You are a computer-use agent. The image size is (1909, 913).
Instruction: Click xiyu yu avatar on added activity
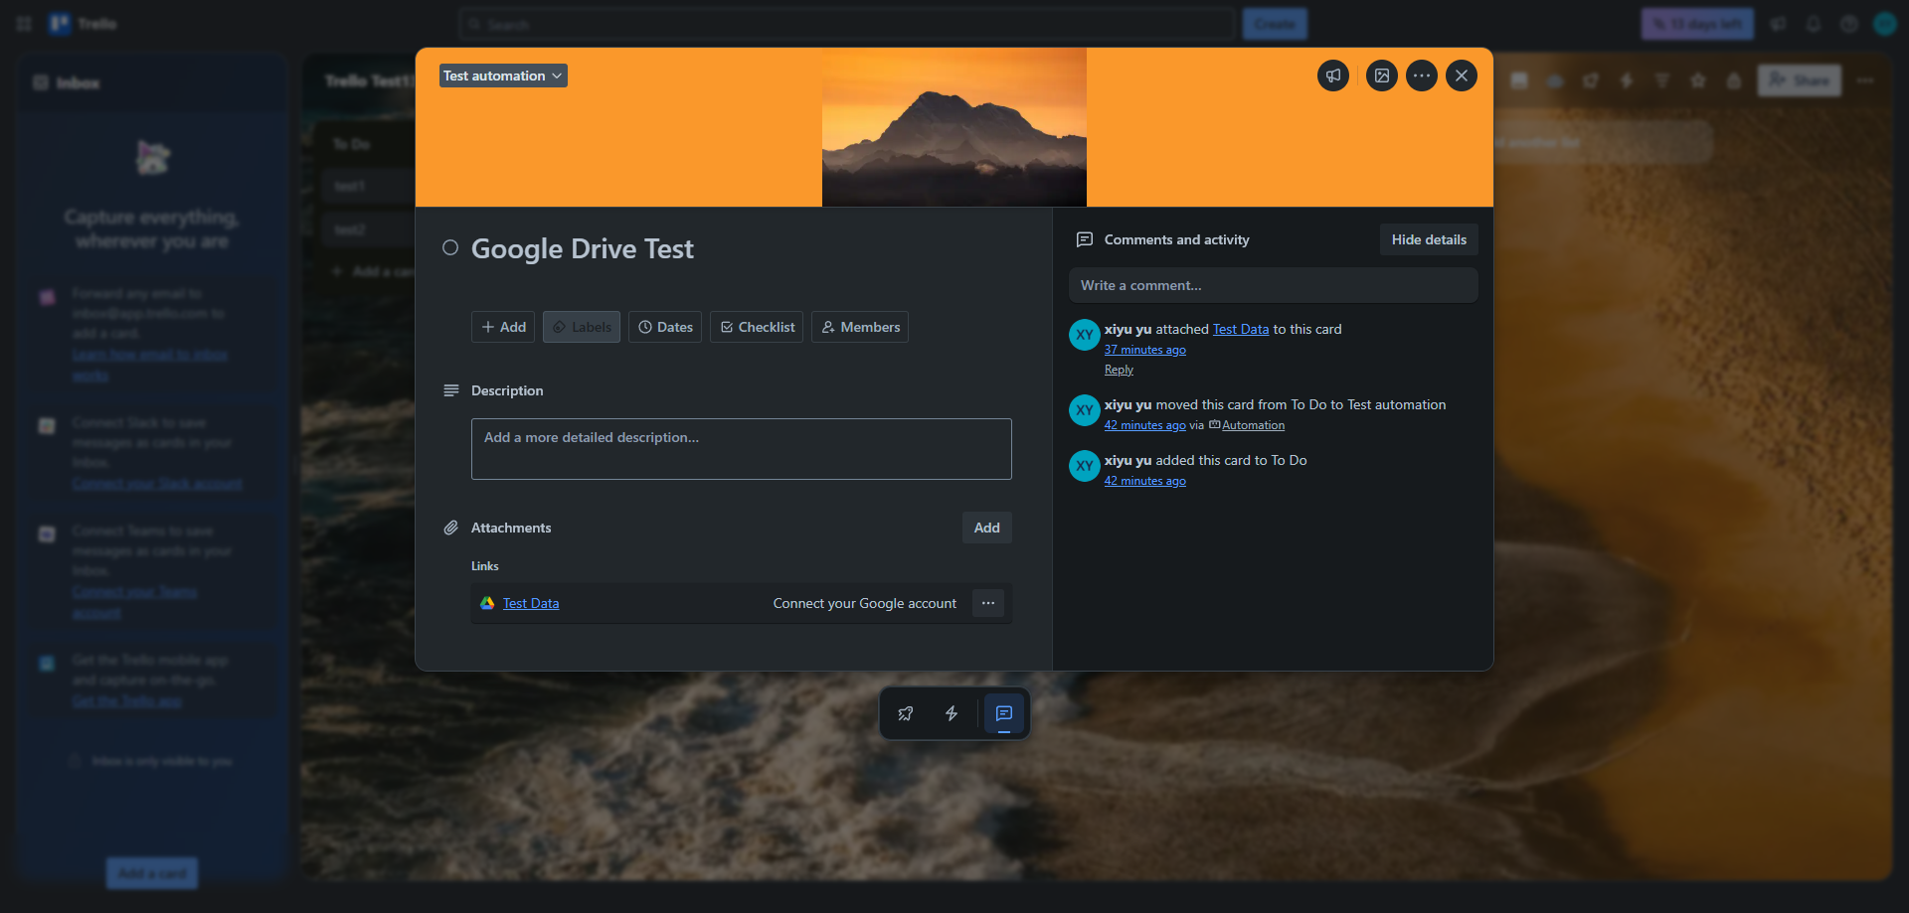[1085, 466]
